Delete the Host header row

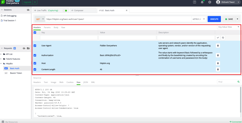click(218, 63)
